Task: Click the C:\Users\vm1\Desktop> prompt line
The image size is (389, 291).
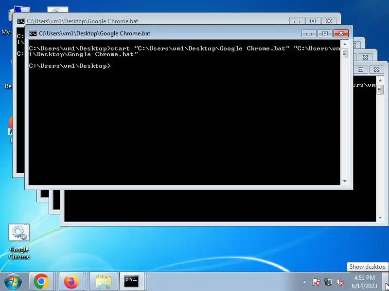Action: click(70, 66)
